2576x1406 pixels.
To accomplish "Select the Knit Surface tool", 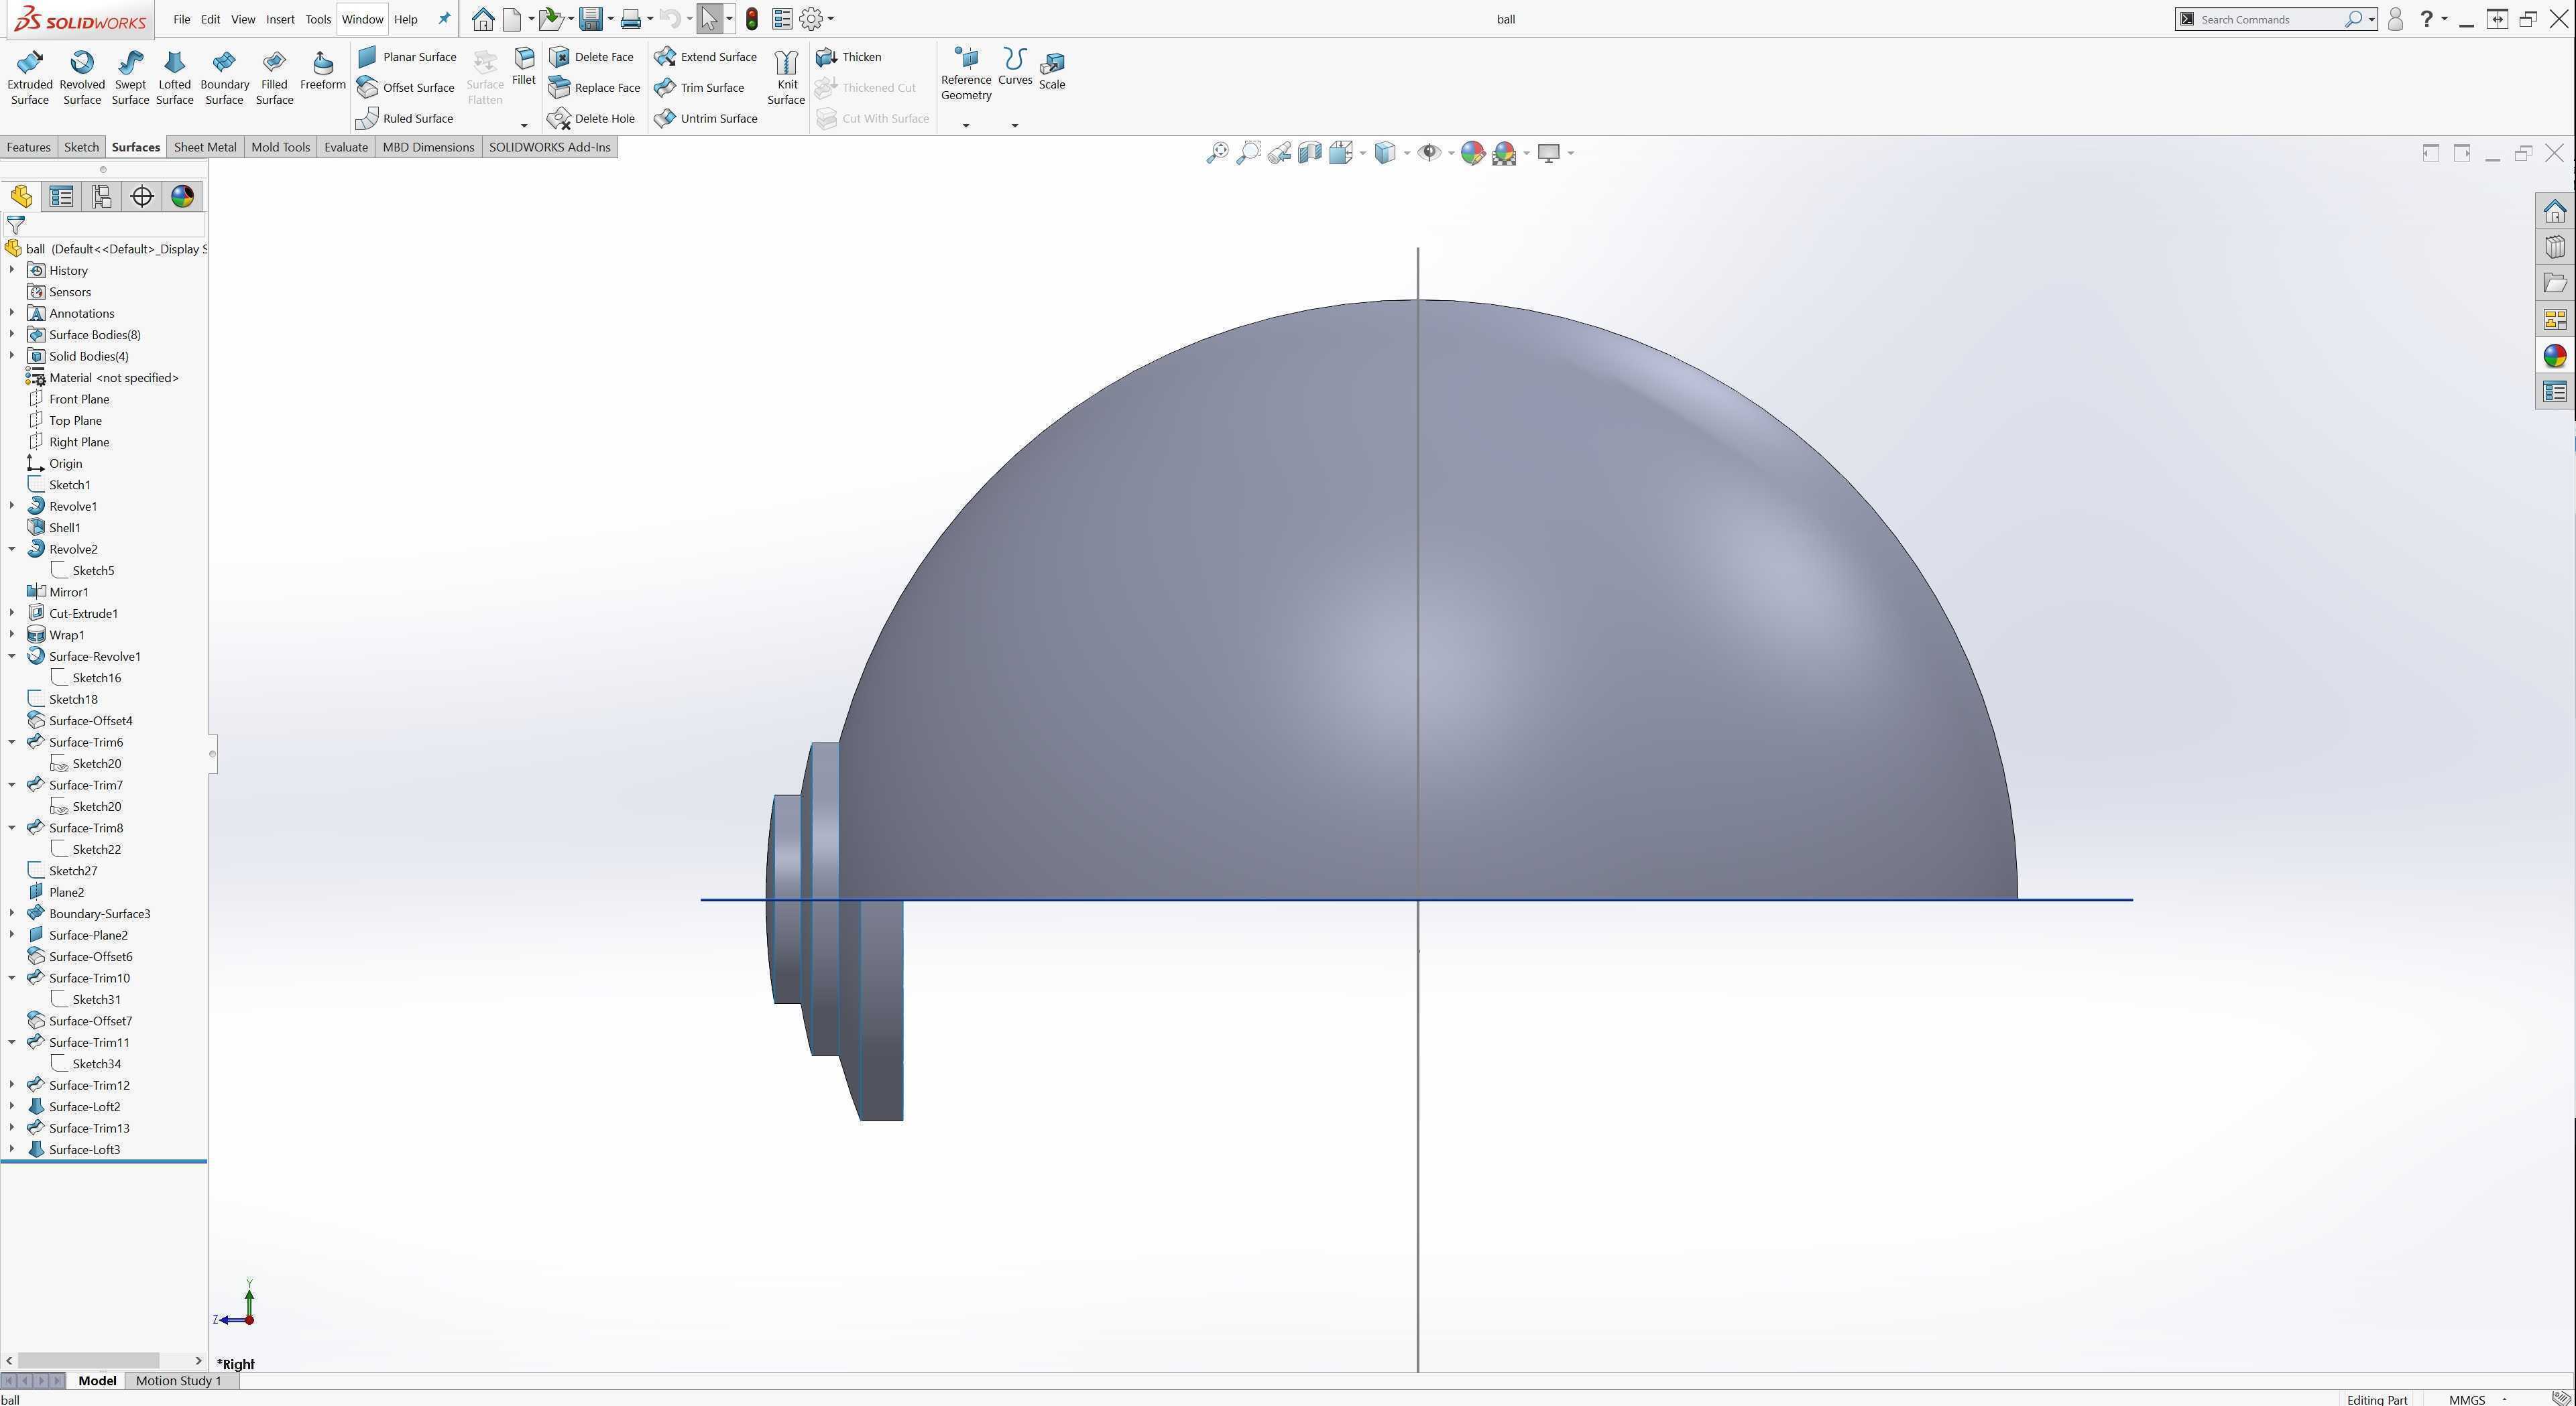I will tap(786, 78).
